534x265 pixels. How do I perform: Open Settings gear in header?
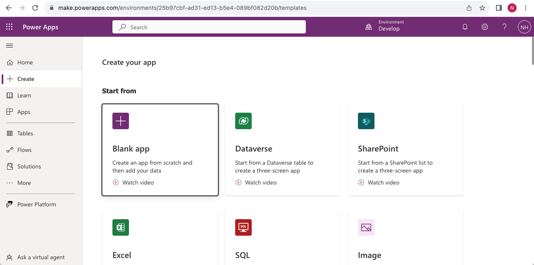tap(485, 27)
